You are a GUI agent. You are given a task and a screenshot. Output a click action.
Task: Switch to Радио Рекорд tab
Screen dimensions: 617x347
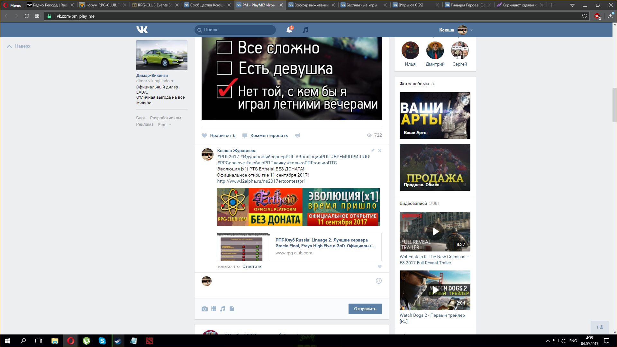(x=50, y=5)
